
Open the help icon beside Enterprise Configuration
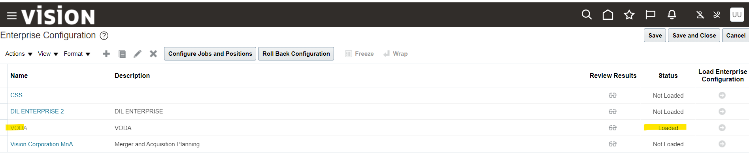[x=104, y=36]
